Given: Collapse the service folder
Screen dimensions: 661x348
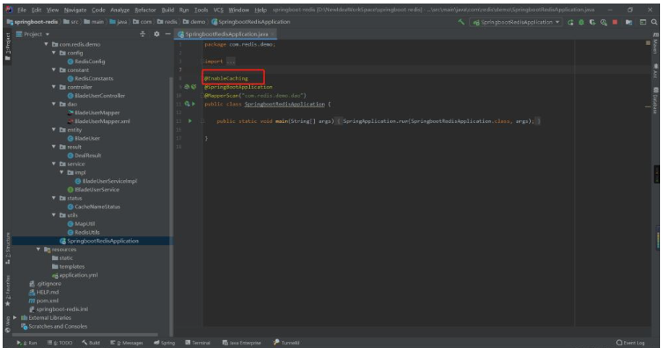Looking at the screenshot, I should pos(54,164).
